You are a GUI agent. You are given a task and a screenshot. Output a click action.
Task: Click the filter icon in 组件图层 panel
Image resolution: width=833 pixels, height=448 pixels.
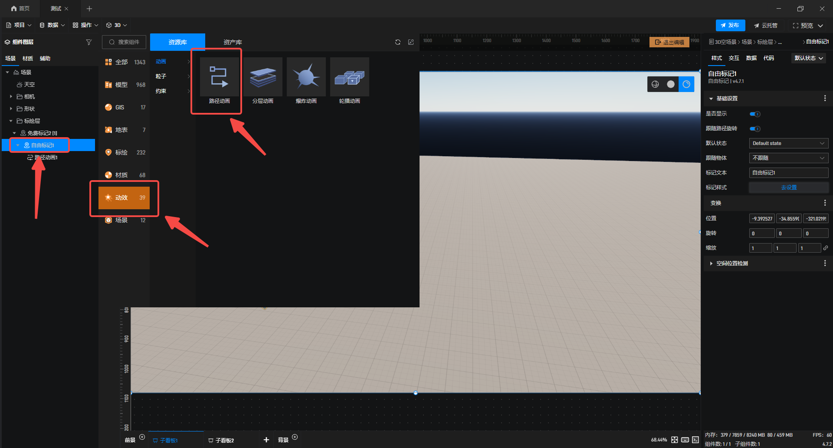pos(89,42)
